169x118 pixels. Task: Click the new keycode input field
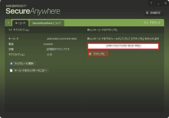click(x=123, y=46)
